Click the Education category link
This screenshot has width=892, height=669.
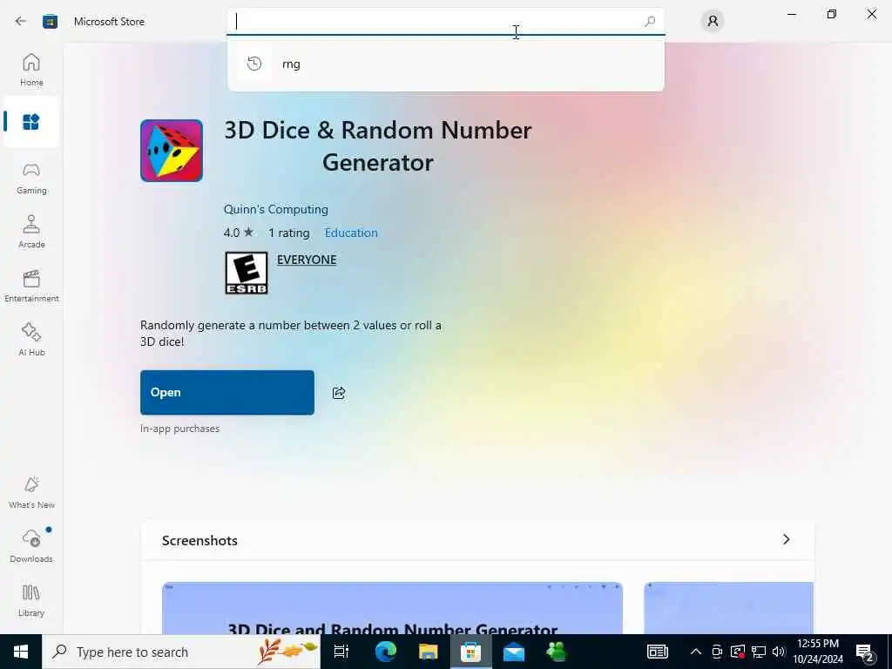(x=351, y=233)
